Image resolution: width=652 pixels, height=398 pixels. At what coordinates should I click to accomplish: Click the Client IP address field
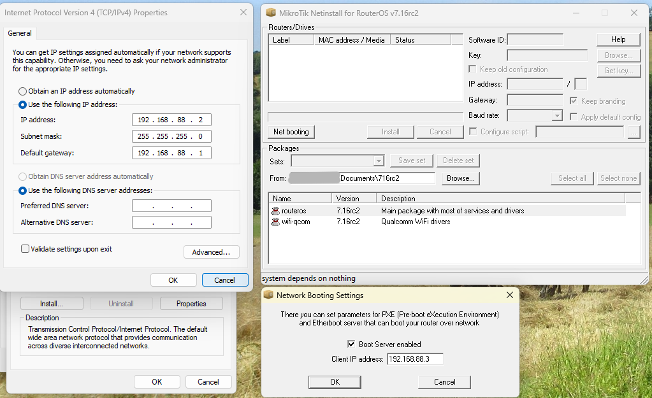point(415,359)
